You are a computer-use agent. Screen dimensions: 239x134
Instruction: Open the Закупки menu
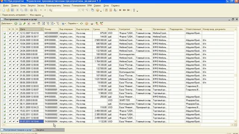[x=31, y=6]
